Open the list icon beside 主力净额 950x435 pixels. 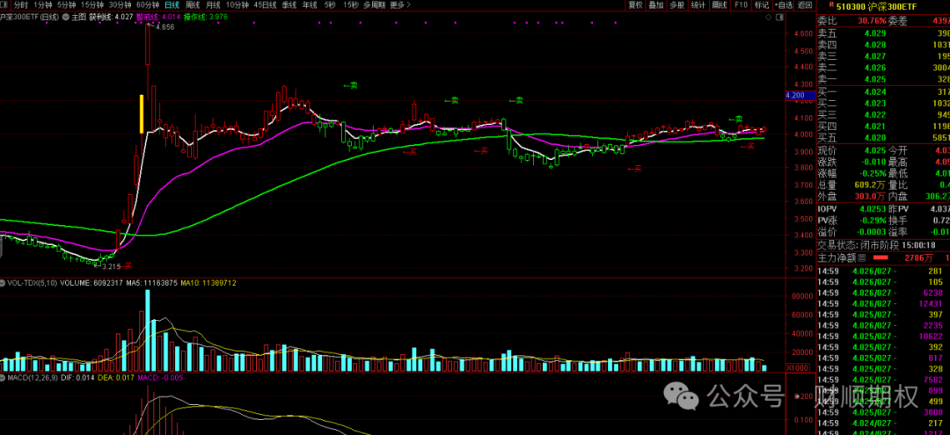861,257
